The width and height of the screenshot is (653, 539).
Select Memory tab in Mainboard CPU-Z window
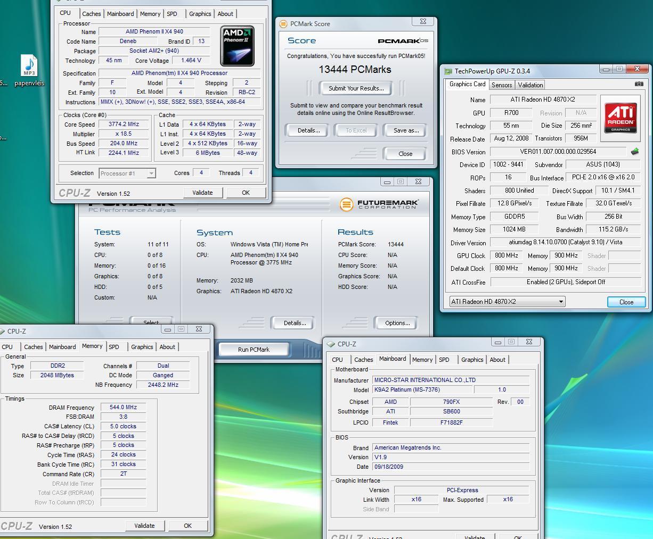coord(422,360)
